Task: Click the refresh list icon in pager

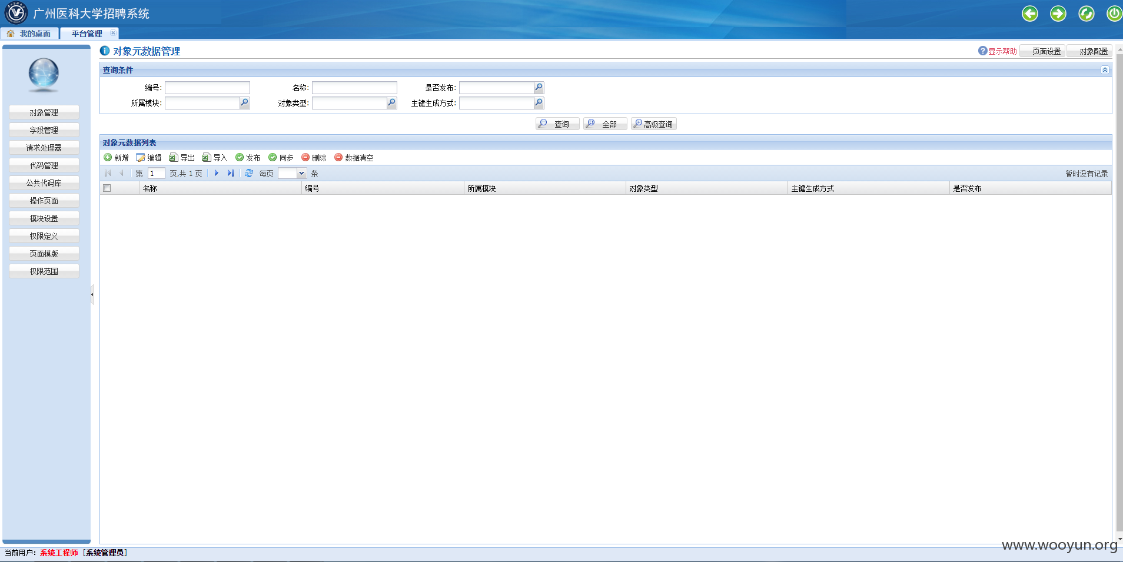Action: coord(249,173)
